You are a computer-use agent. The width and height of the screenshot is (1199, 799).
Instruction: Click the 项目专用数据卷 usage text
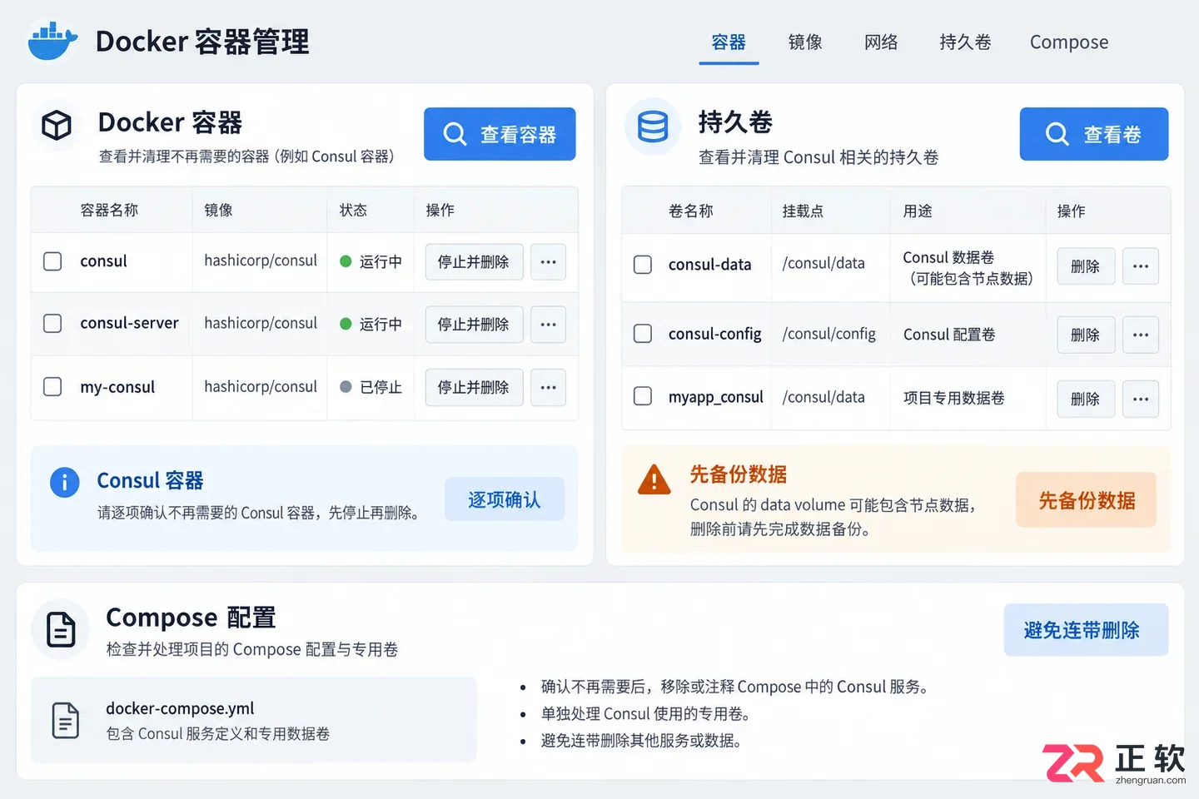tap(954, 398)
